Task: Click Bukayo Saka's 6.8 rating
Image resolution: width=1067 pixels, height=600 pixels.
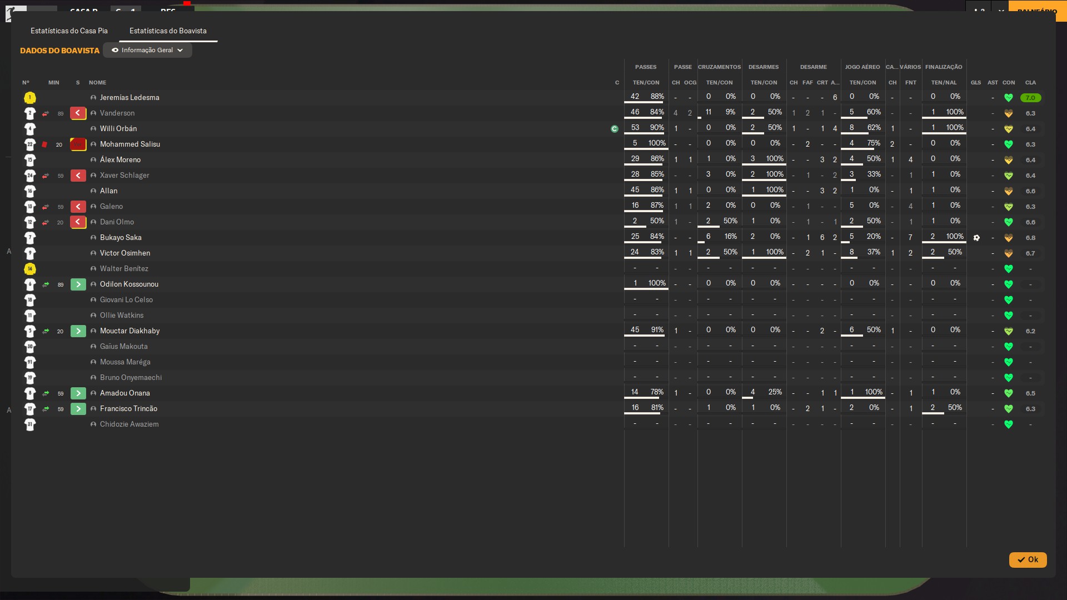Action: [1030, 238]
